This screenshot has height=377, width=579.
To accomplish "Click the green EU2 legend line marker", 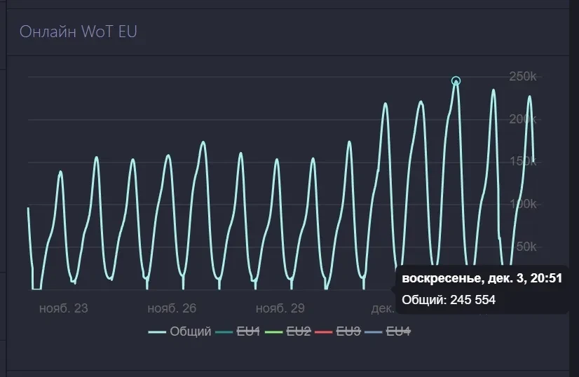I will pos(274,331).
